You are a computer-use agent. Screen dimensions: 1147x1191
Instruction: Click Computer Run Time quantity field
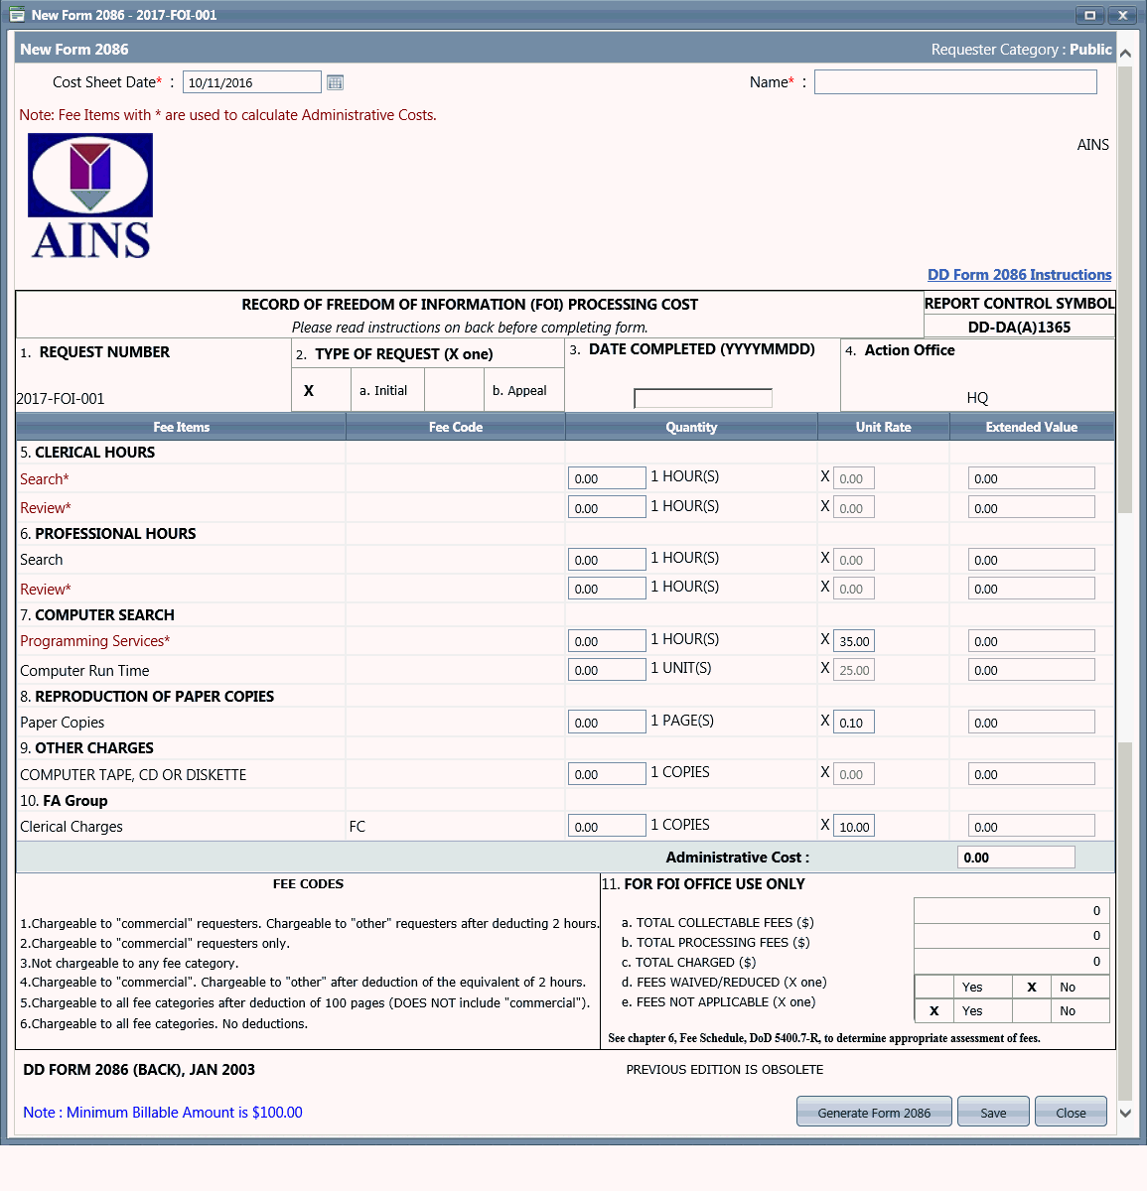coord(607,670)
